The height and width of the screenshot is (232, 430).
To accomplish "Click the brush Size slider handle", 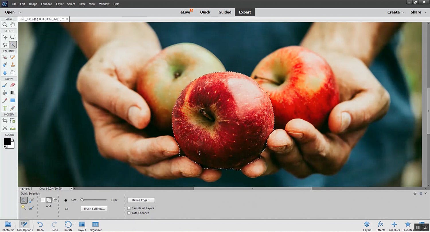I will 82,200.
